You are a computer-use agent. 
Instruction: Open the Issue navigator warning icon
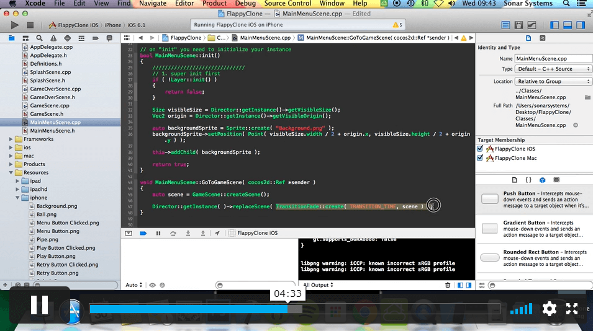[53, 38]
